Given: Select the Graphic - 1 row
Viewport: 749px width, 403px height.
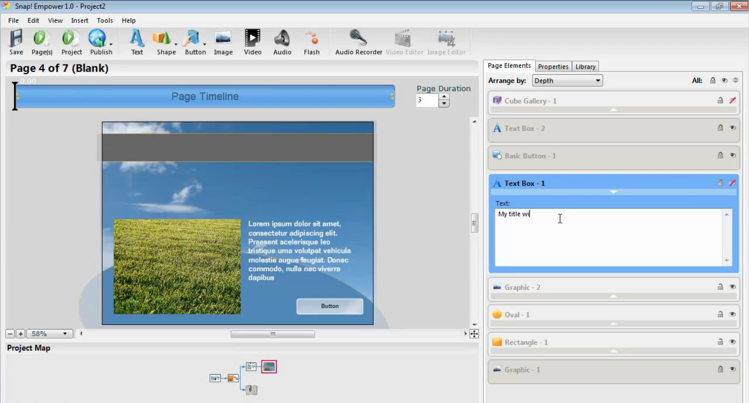Looking at the screenshot, I should [614, 372].
